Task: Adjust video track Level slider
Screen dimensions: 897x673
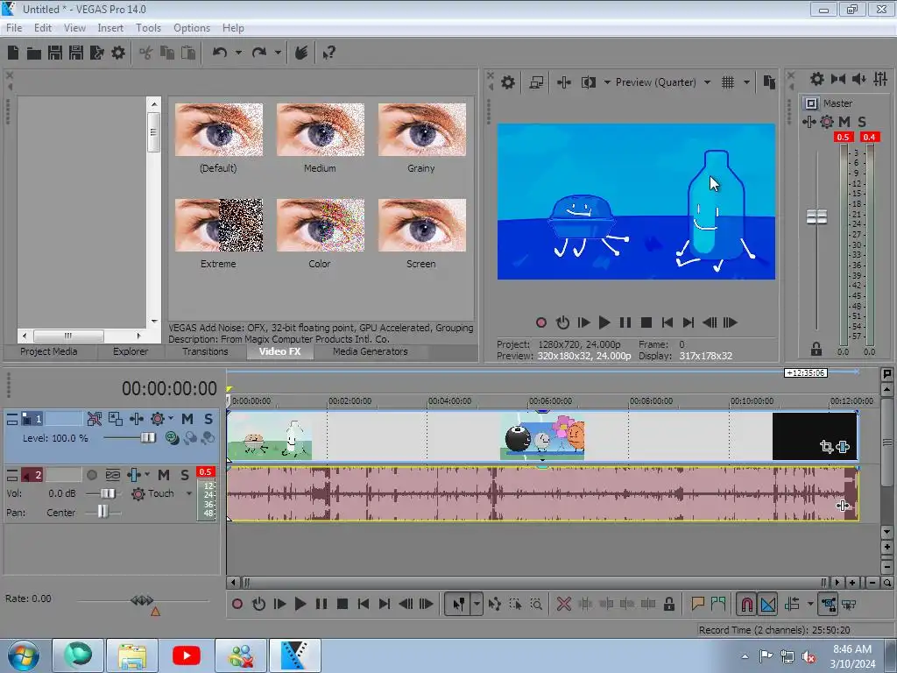Action: [147, 438]
